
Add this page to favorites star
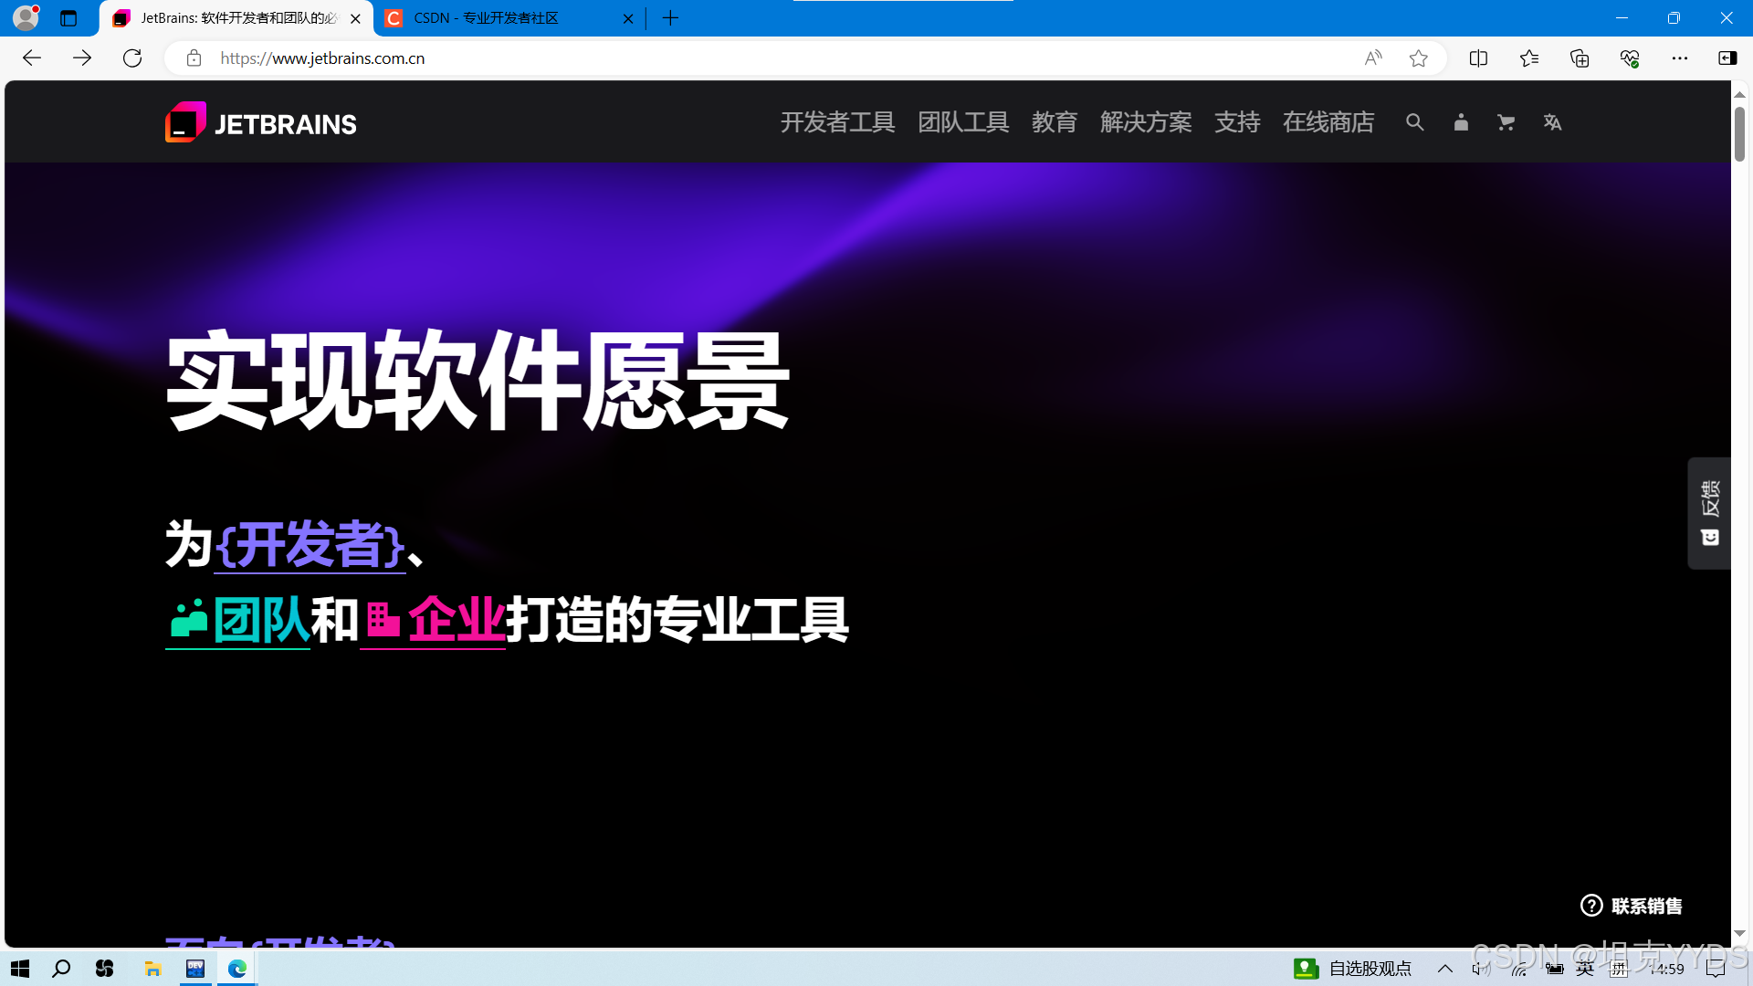1418,58
